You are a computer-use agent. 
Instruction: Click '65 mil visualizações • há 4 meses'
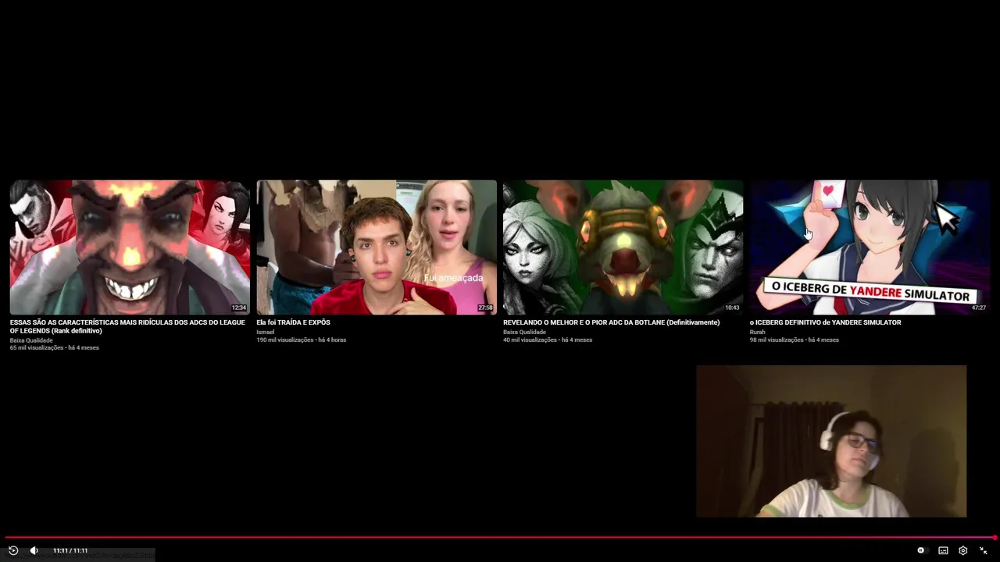[54, 347]
